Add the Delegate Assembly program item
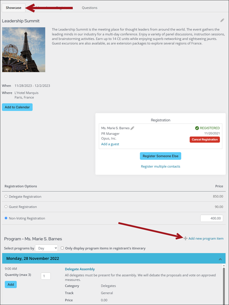229x305 pixels. 11,285
